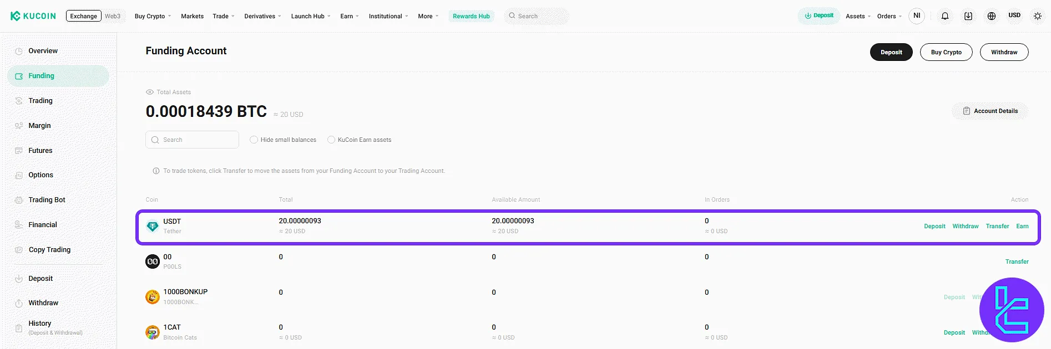1051x349 pixels.
Task: Expand the Derivatives dropdown menu
Action: pyautogui.click(x=262, y=16)
